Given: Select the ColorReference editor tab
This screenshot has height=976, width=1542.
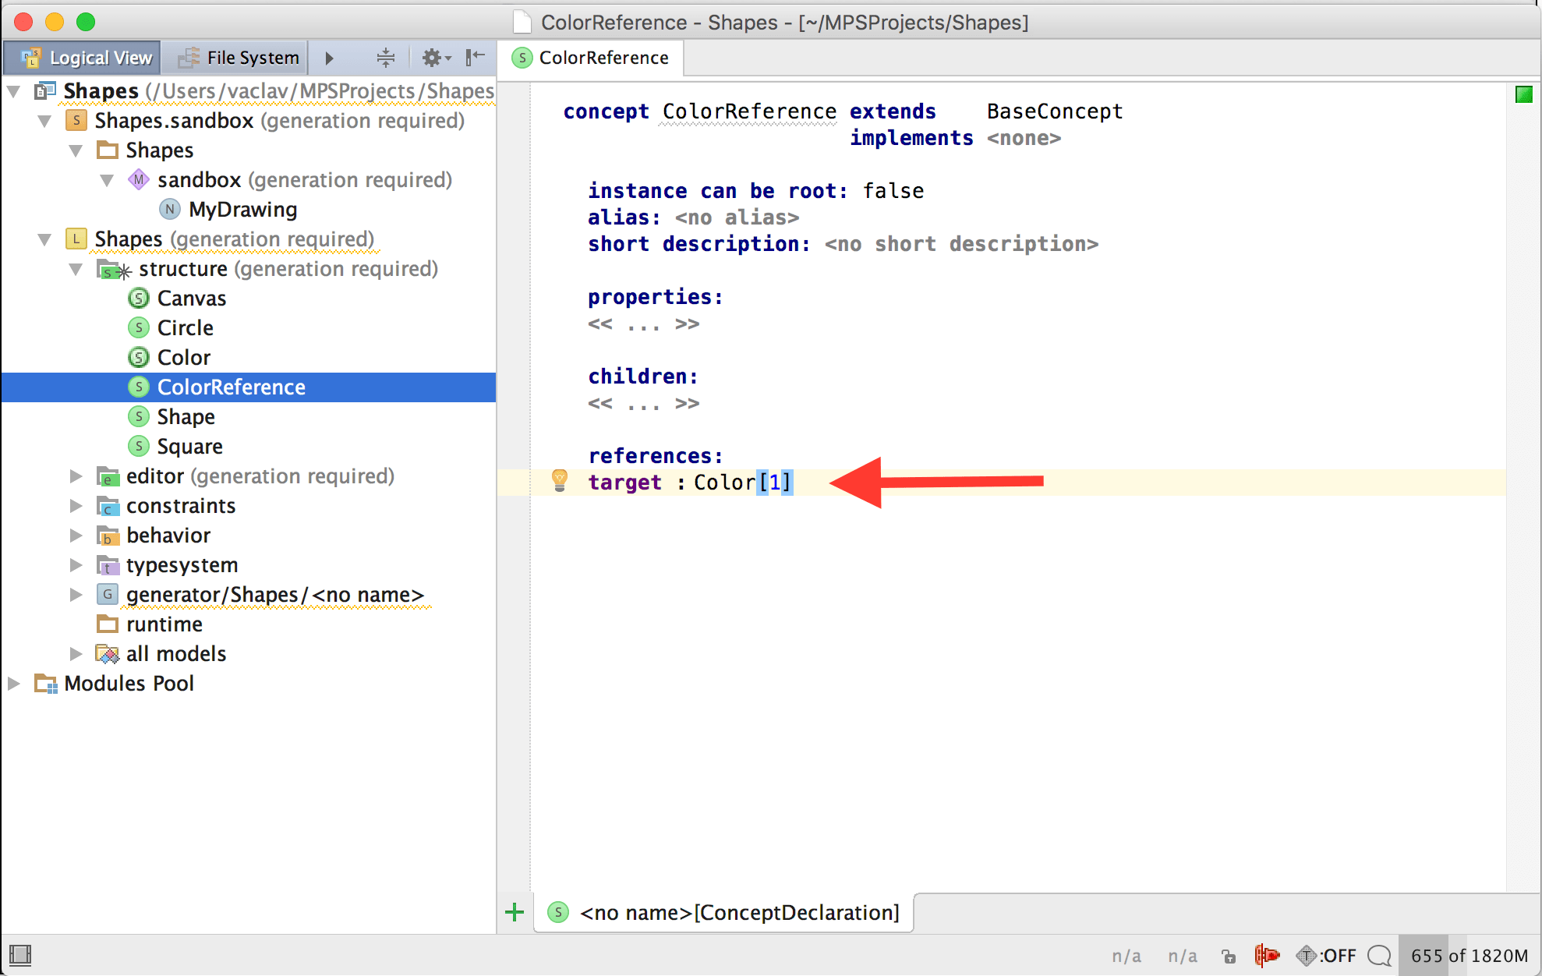Looking at the screenshot, I should point(592,58).
